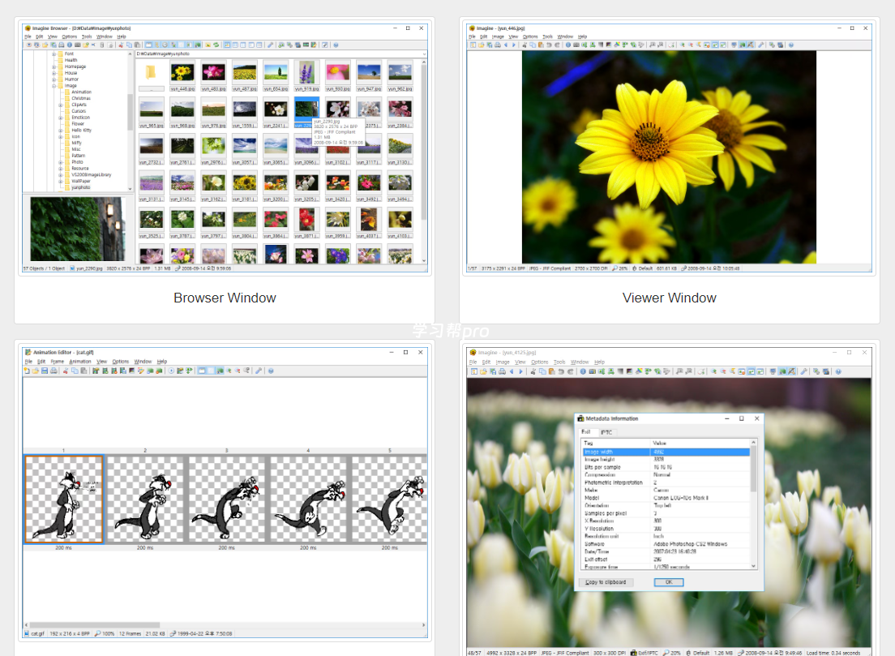Click the play animation circle icon in Animation Editor
The image size is (895, 656).
point(171,371)
